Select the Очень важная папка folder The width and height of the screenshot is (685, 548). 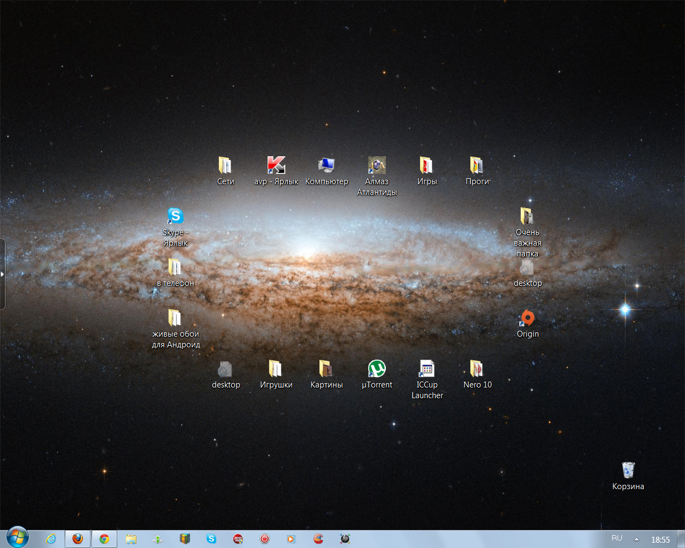coord(527,216)
